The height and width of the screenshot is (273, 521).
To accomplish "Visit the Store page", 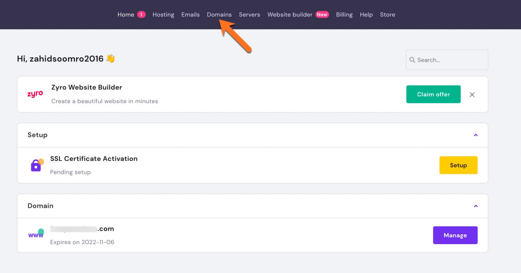I will (387, 15).
